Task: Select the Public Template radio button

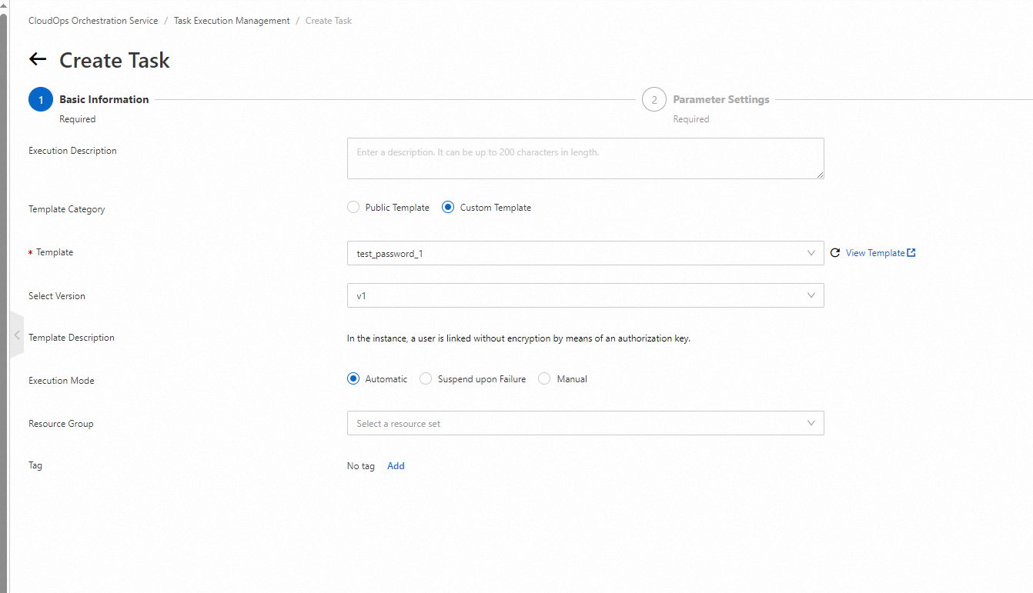Action: [353, 208]
